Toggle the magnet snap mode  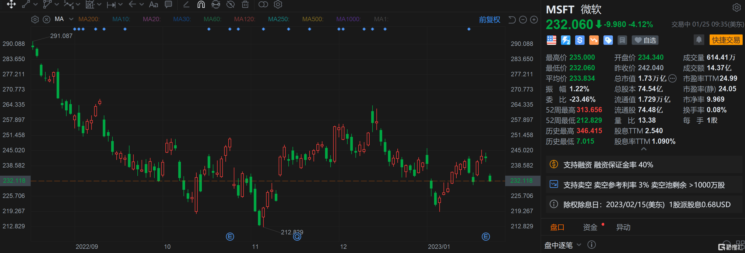(x=201, y=4)
